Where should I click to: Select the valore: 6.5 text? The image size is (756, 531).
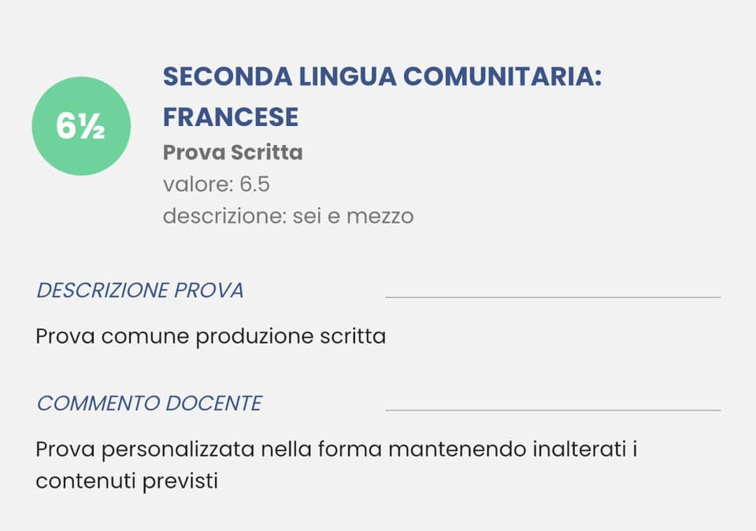pos(216,184)
